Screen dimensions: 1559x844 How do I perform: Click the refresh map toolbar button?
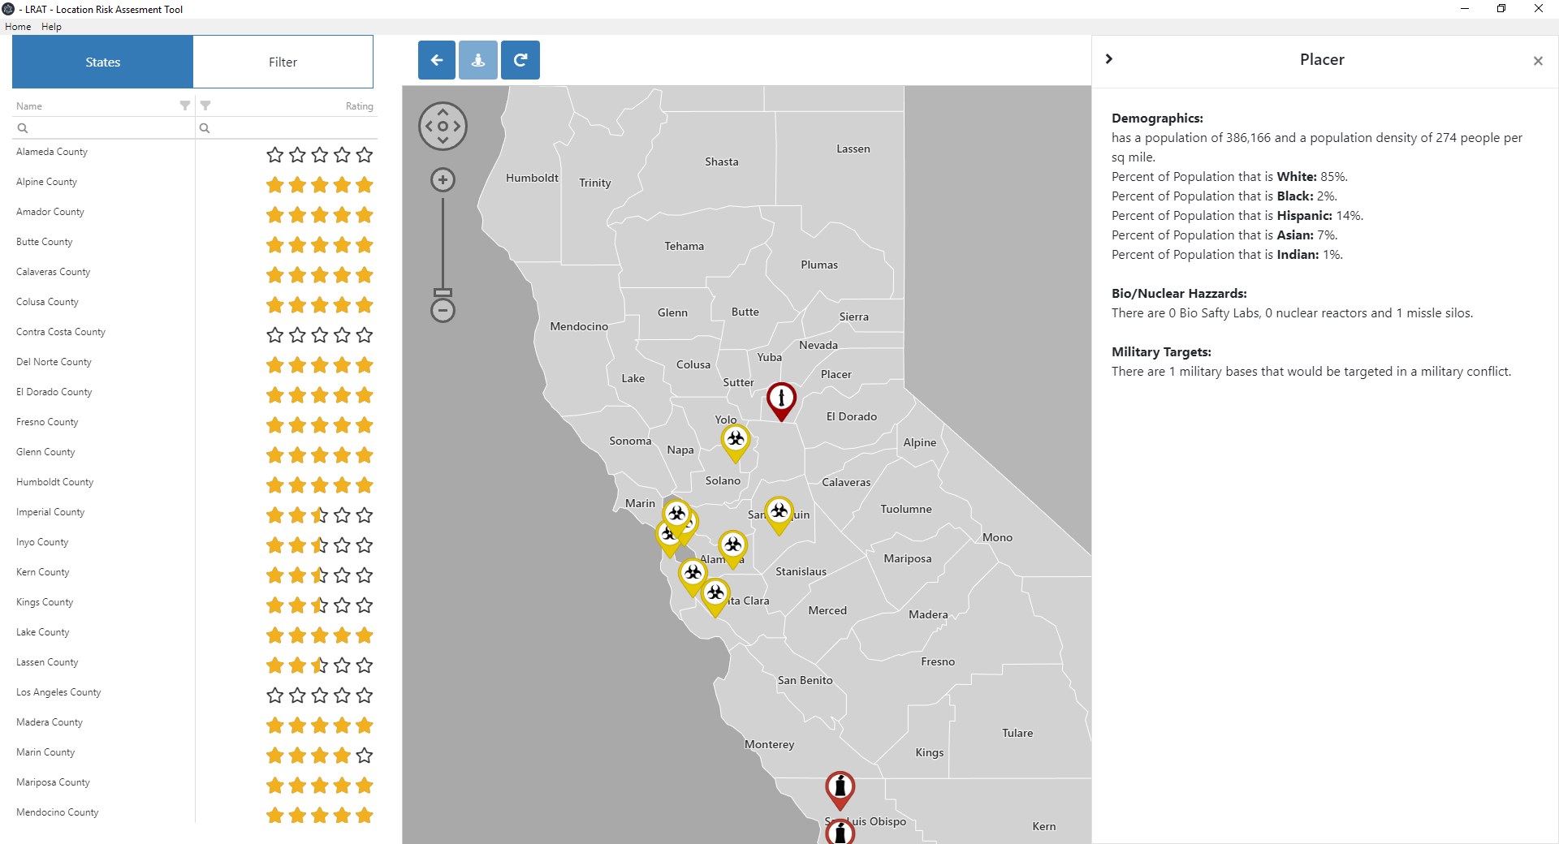tap(520, 60)
